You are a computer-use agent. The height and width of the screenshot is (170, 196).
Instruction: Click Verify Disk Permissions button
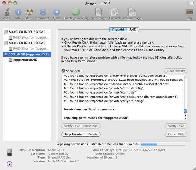81,126
